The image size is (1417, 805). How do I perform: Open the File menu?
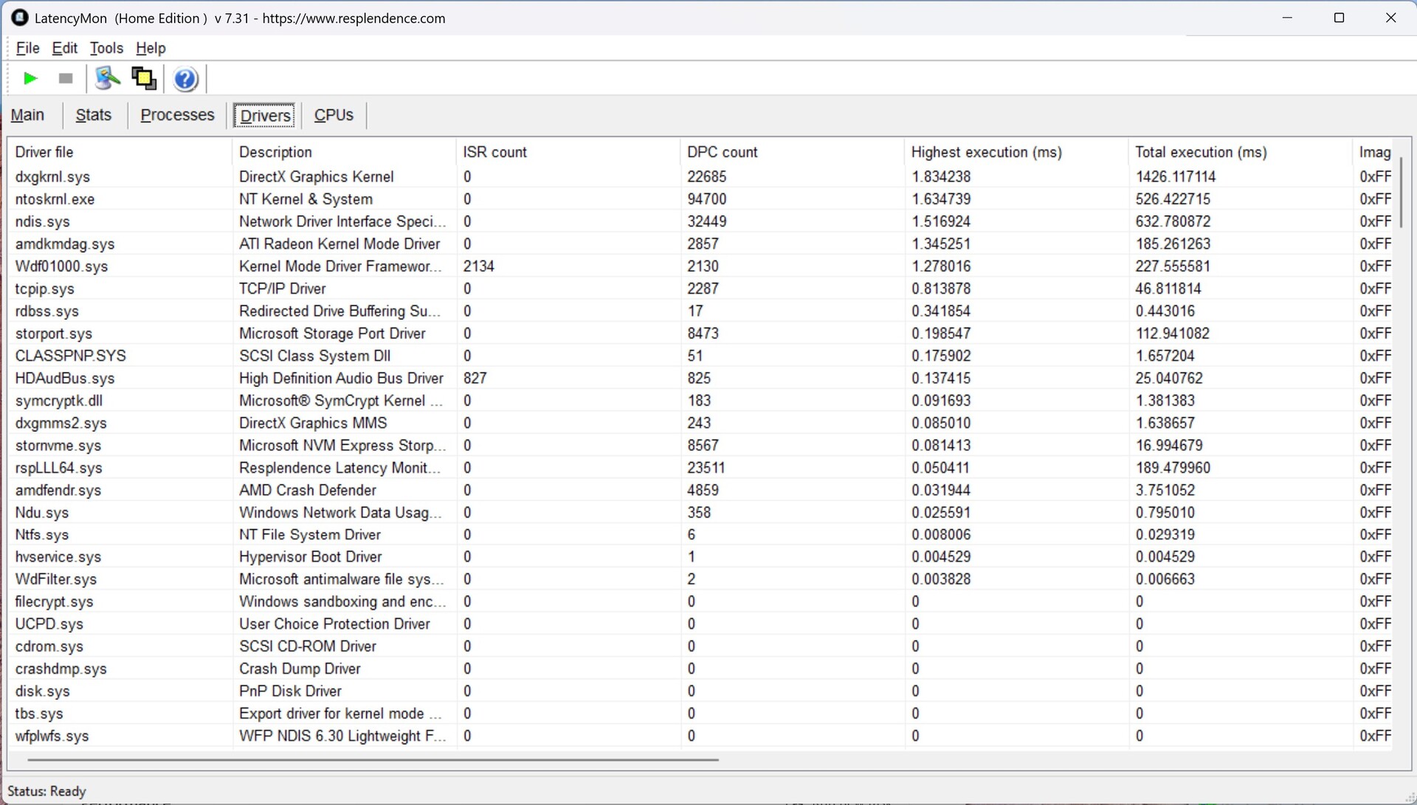point(27,48)
